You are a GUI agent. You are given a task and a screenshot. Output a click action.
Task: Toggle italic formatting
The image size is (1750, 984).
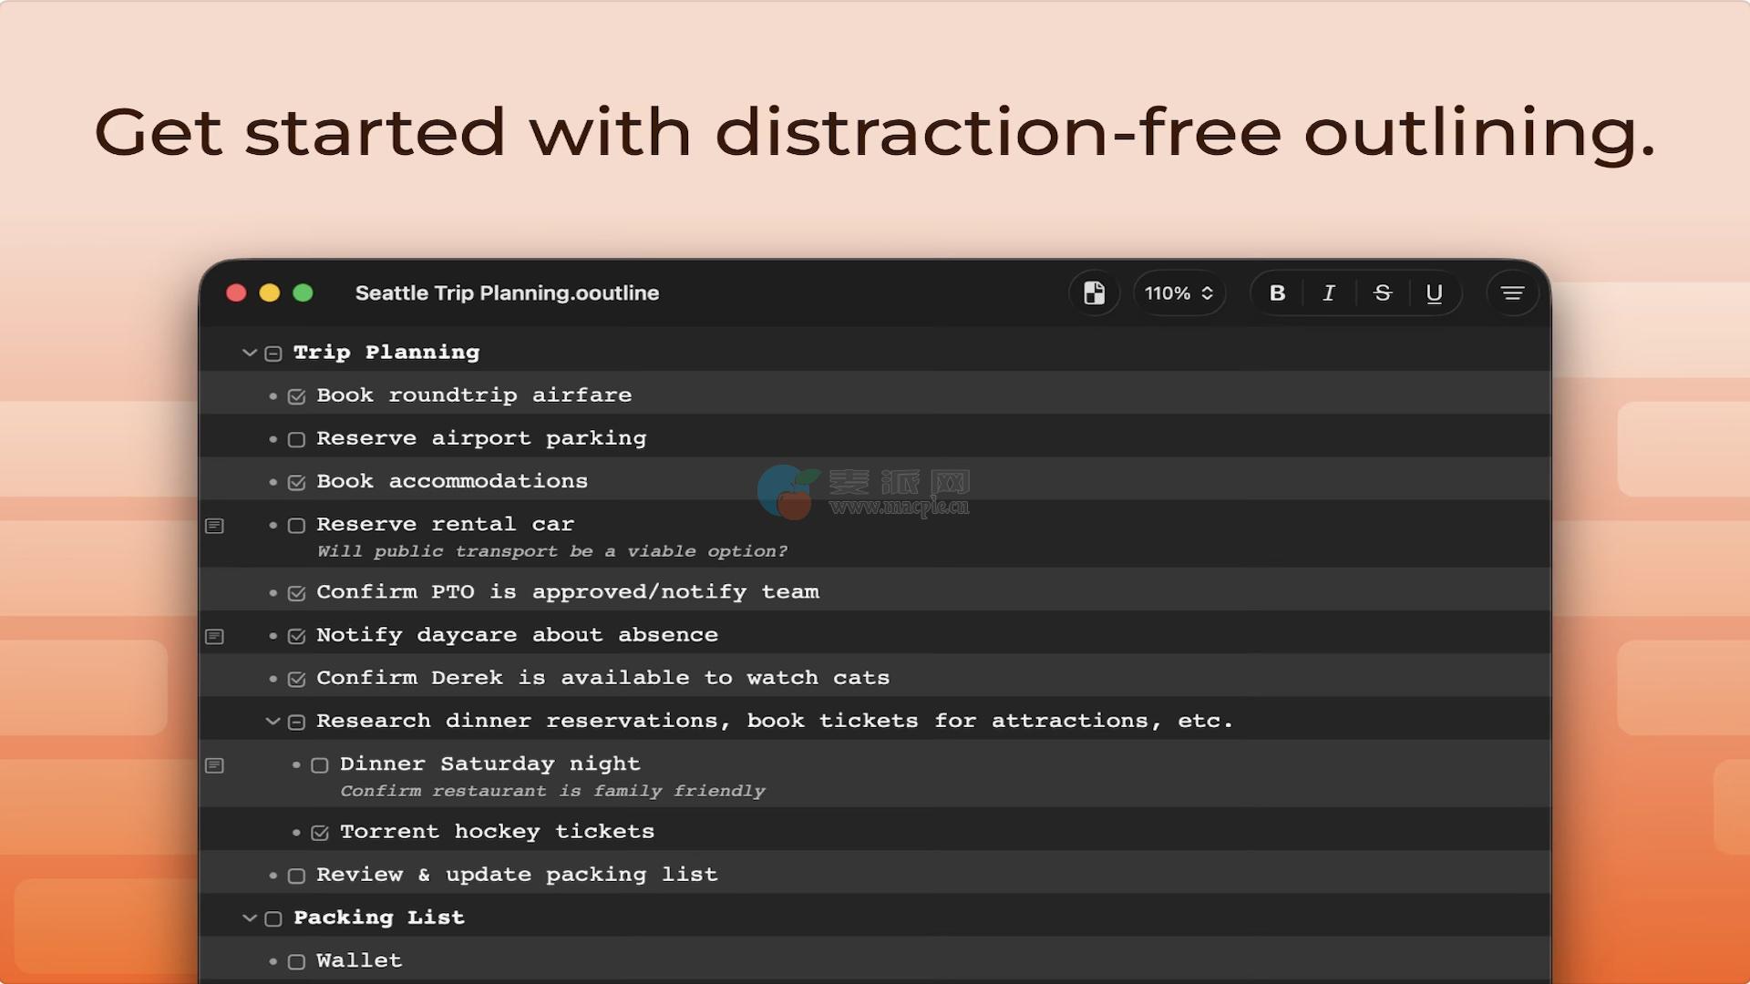(1329, 293)
